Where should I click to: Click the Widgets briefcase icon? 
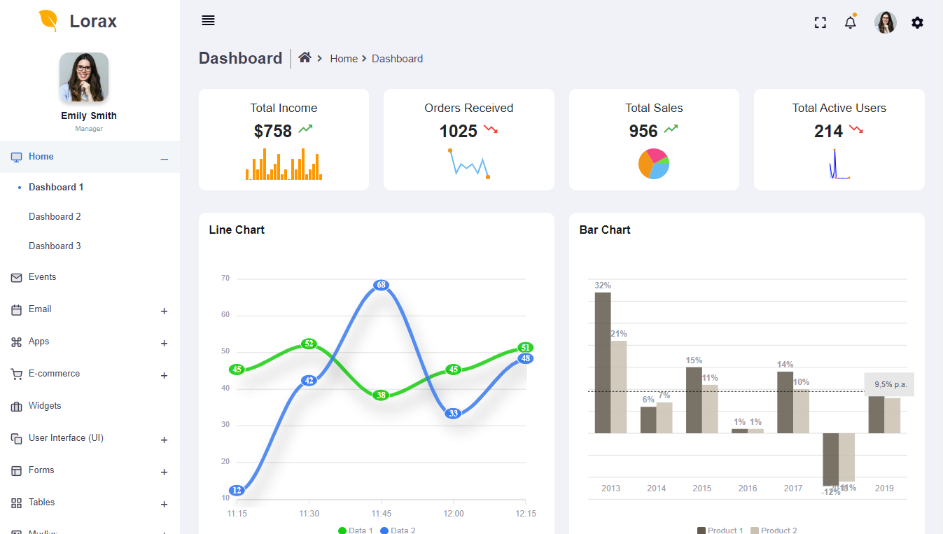click(x=17, y=407)
